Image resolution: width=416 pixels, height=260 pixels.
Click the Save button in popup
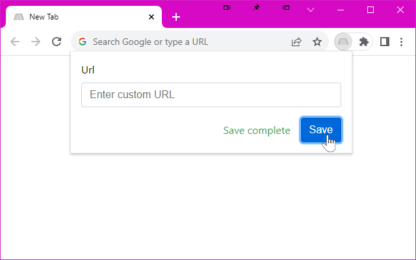point(321,130)
